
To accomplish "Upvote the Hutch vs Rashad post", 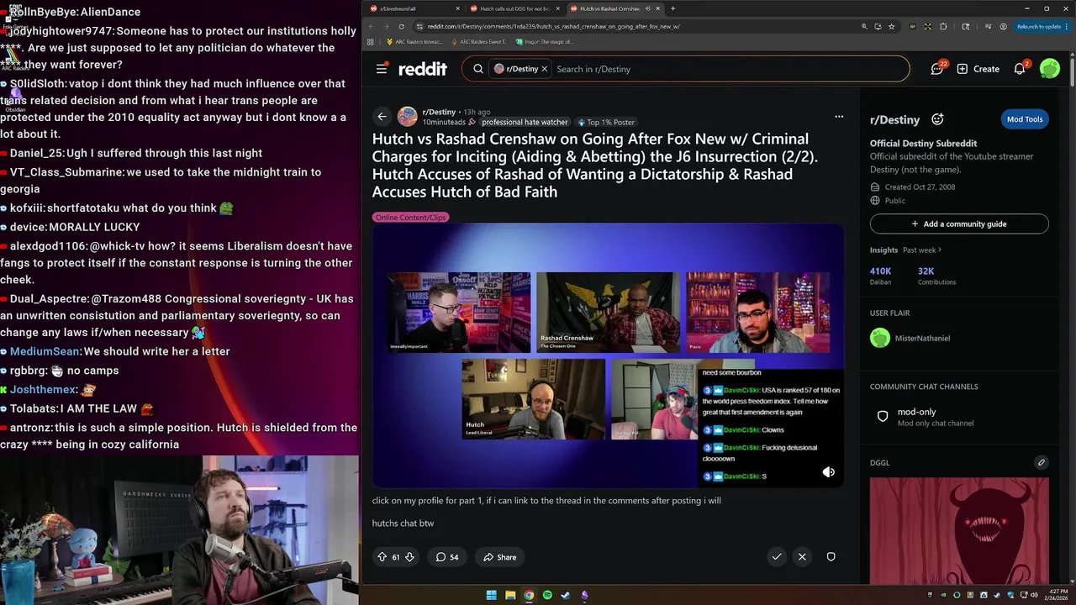I will (382, 557).
